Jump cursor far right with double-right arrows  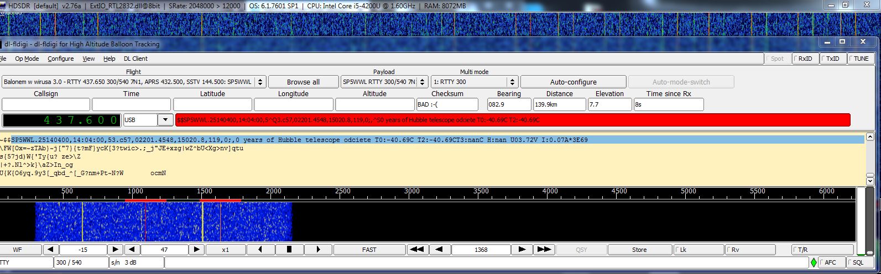coord(544,250)
